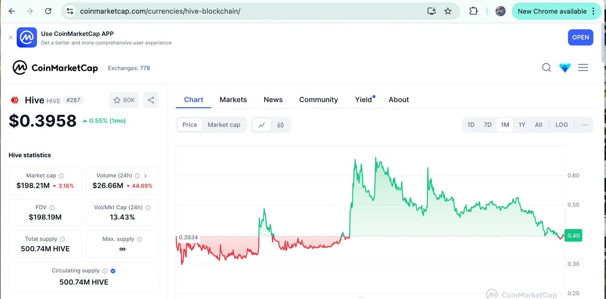
Task: Click the Circulating supply info icon
Action: click(x=105, y=271)
